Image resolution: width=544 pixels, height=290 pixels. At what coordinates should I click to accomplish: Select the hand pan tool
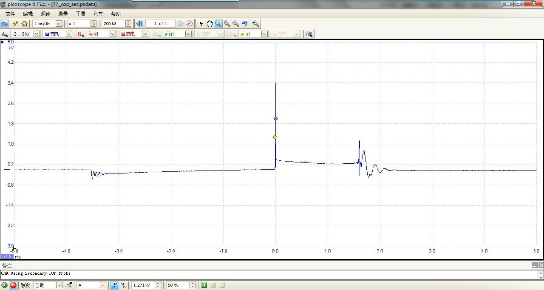(x=210, y=24)
